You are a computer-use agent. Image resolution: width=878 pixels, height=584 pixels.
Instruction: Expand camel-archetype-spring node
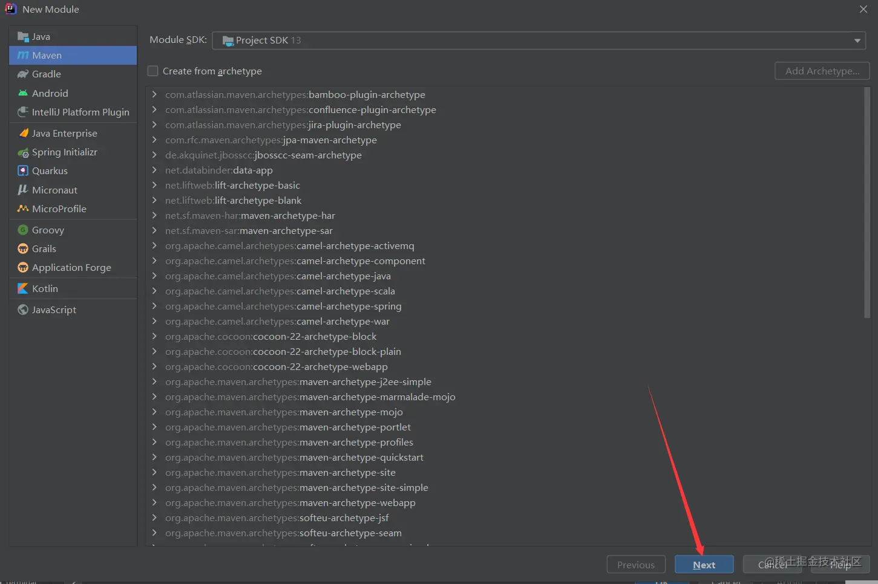pos(155,306)
